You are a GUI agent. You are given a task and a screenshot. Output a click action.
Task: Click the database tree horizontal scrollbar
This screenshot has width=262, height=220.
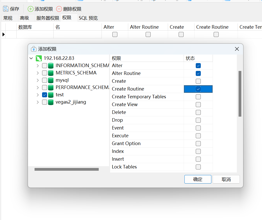[67, 169]
